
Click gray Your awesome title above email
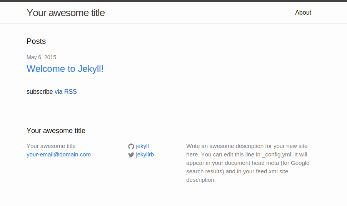[51, 146]
